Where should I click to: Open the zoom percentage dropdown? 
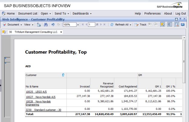point(77,25)
